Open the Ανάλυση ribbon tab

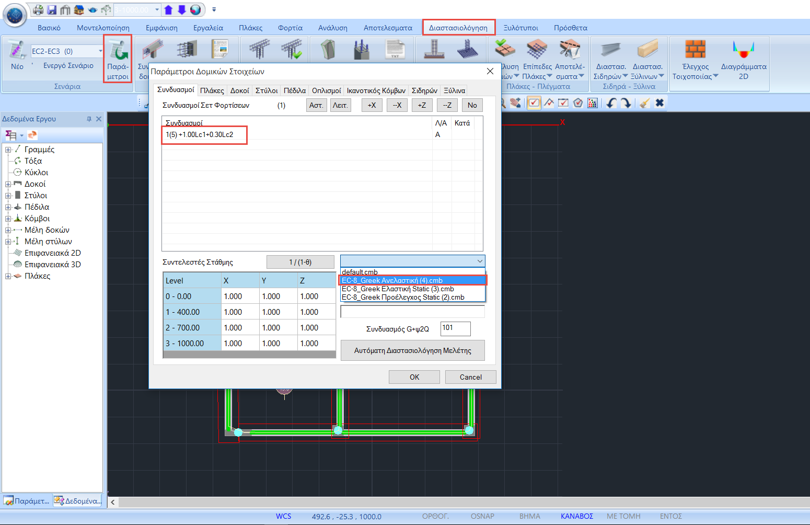[333, 28]
